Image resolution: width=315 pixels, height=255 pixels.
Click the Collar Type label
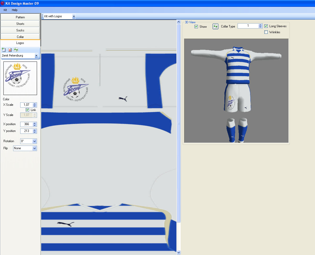coord(228,26)
